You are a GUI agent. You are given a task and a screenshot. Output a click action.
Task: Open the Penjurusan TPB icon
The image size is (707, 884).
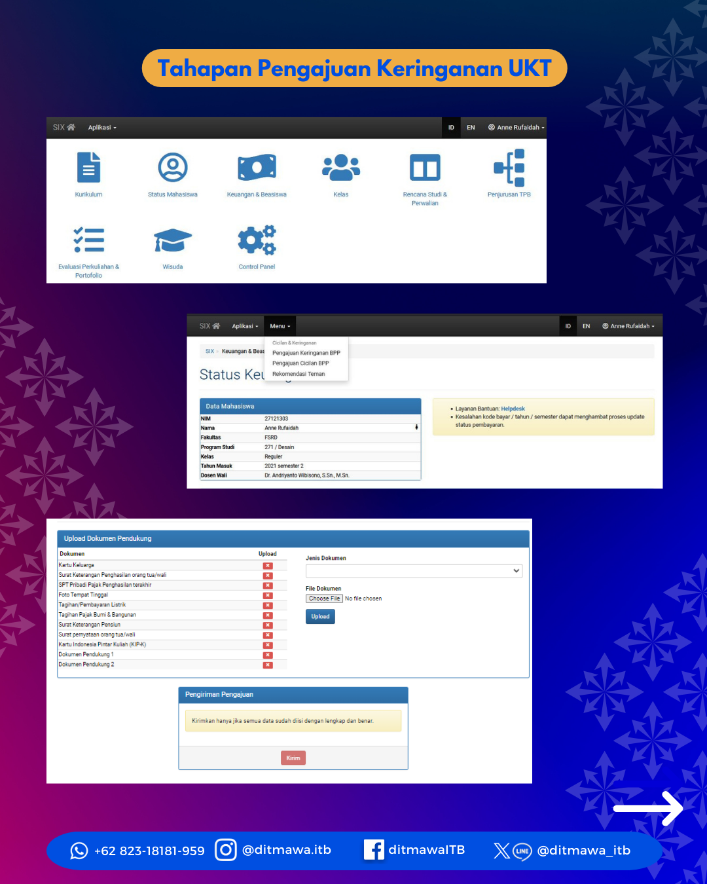509,168
